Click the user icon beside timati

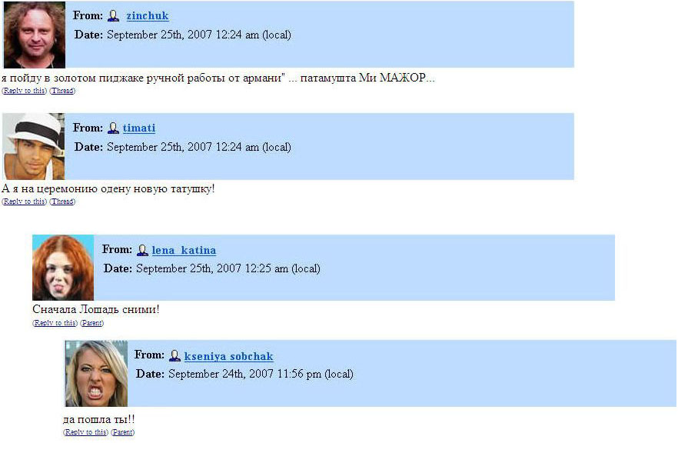[113, 128]
